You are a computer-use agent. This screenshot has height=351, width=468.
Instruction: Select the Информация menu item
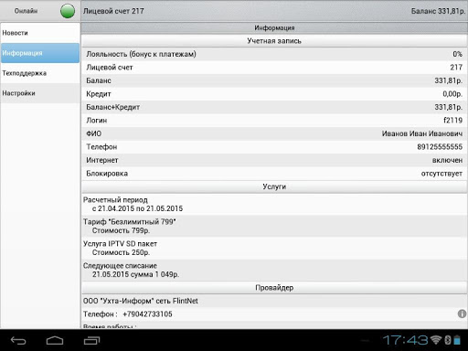(x=40, y=53)
